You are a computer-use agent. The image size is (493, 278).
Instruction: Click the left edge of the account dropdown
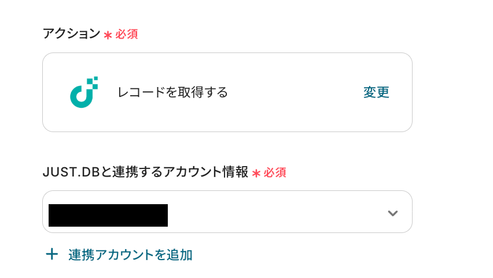point(45,212)
